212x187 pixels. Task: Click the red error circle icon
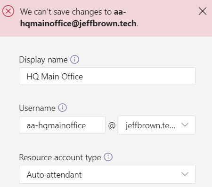click(x=8, y=11)
